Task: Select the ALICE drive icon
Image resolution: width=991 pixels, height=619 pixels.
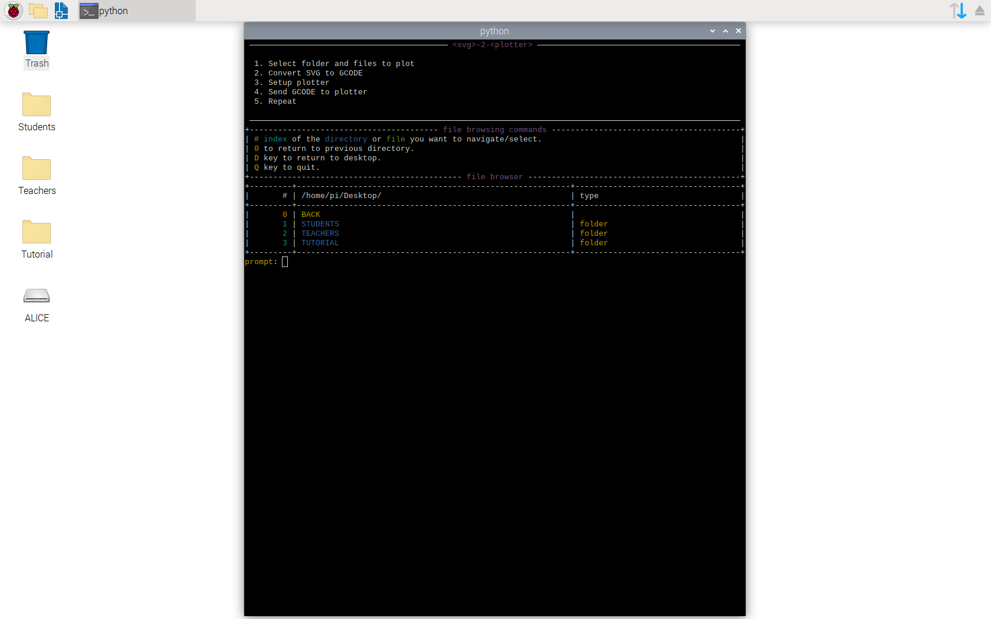Action: coord(37,305)
